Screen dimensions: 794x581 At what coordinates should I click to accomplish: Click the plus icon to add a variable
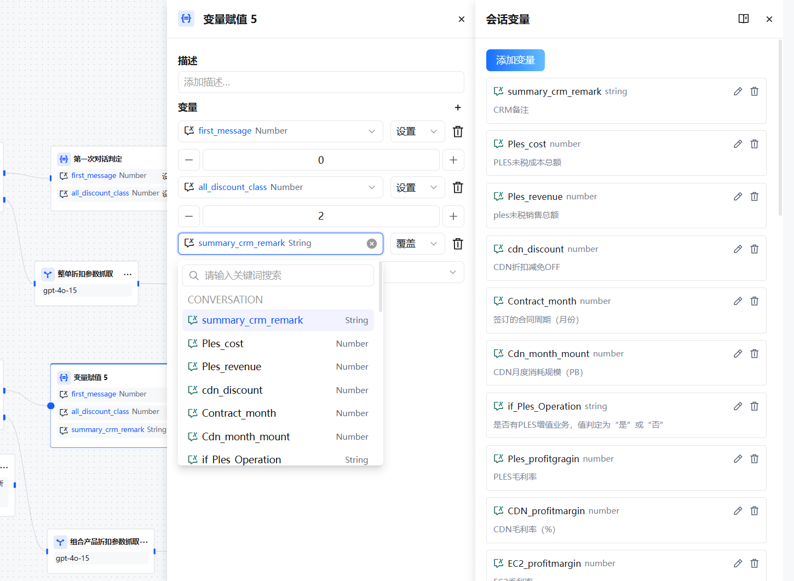(458, 108)
